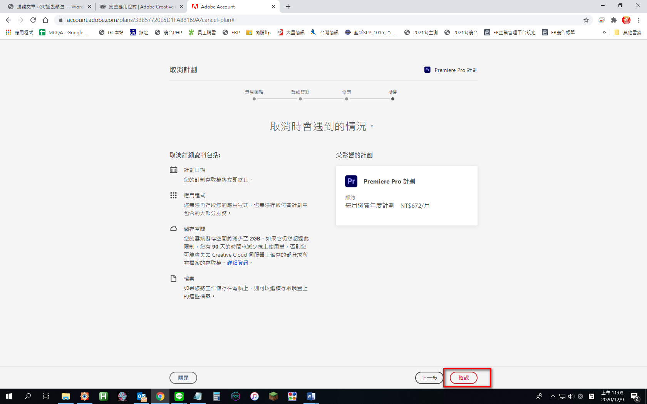Open Chrome three-dot menu
The height and width of the screenshot is (404, 647).
click(x=639, y=20)
